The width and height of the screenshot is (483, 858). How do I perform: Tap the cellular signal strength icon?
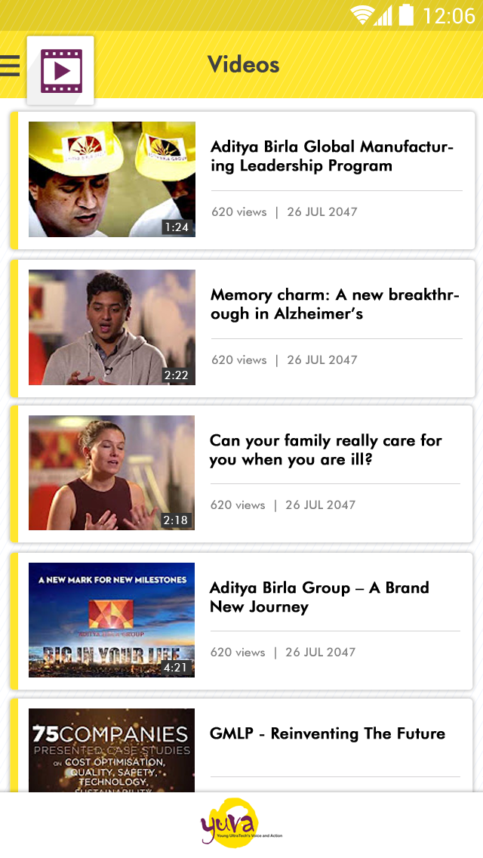pyautogui.click(x=383, y=15)
